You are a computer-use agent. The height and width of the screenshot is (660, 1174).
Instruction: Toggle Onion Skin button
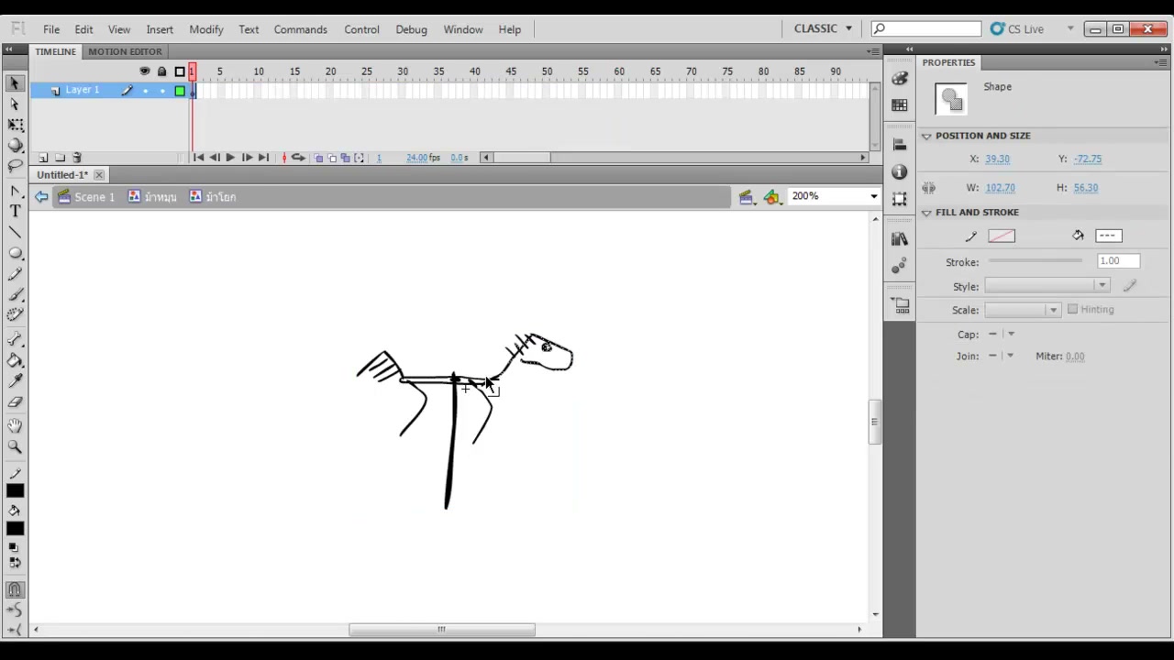pos(318,158)
